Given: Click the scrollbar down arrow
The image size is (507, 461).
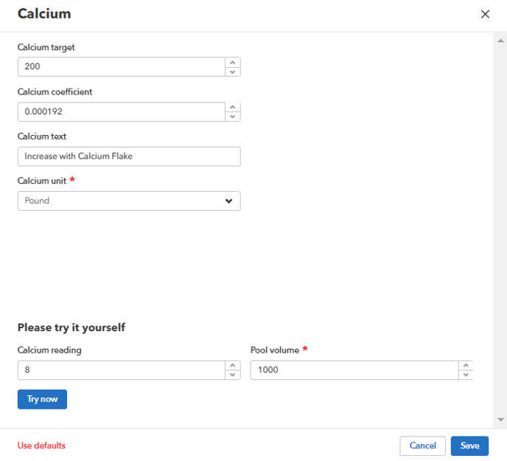Looking at the screenshot, I should pyautogui.click(x=500, y=420).
